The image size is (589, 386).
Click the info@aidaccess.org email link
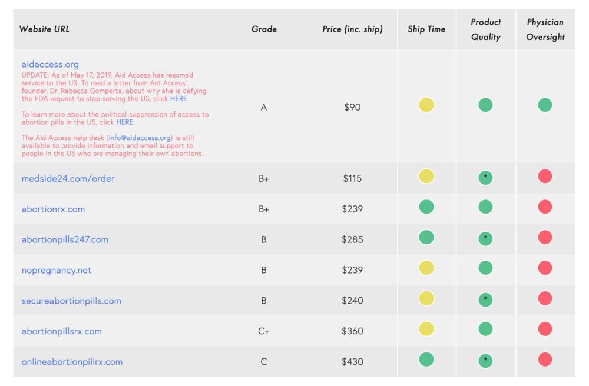tap(140, 138)
